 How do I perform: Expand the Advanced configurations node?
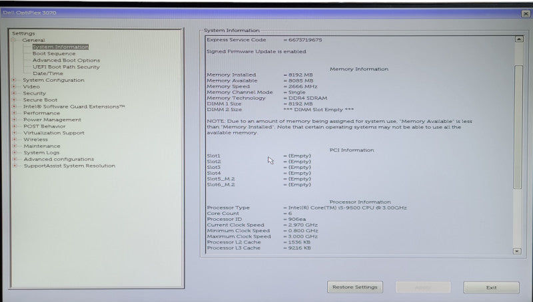point(15,159)
